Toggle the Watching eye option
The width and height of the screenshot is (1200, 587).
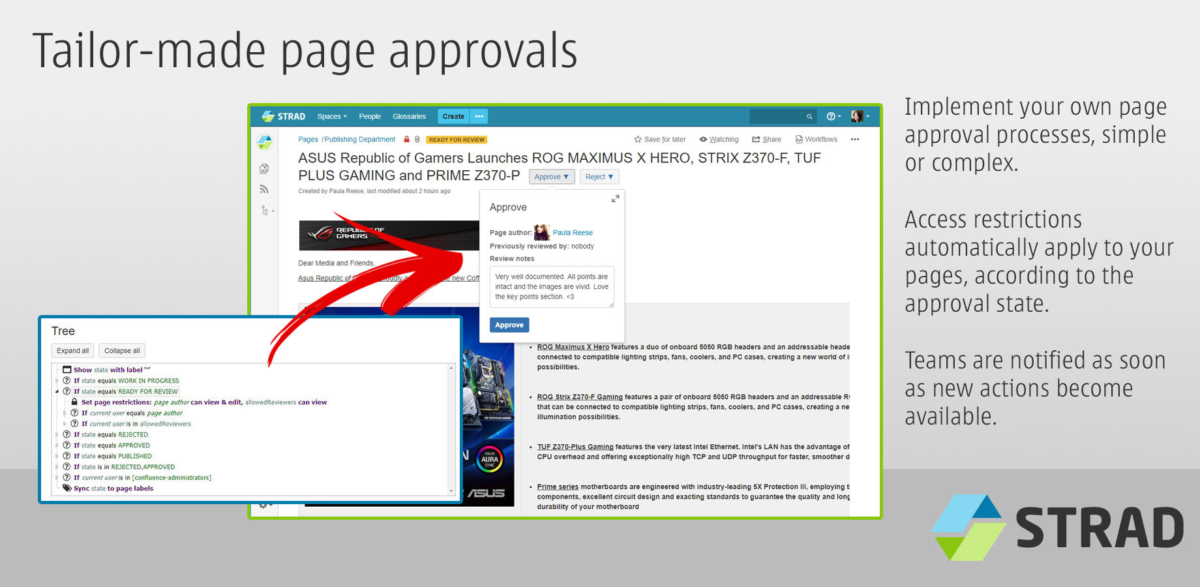(719, 140)
